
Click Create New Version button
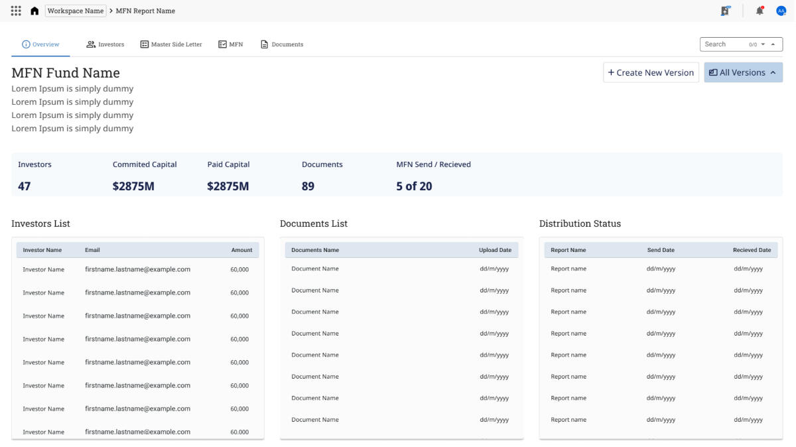(651, 72)
